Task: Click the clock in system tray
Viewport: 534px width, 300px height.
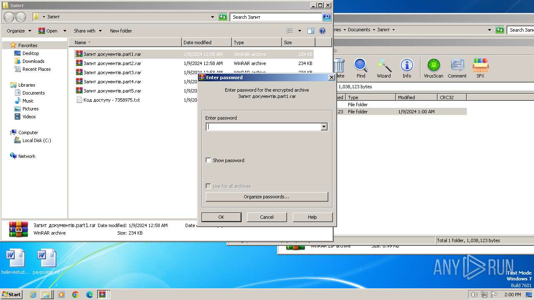Action: pyautogui.click(x=512, y=295)
